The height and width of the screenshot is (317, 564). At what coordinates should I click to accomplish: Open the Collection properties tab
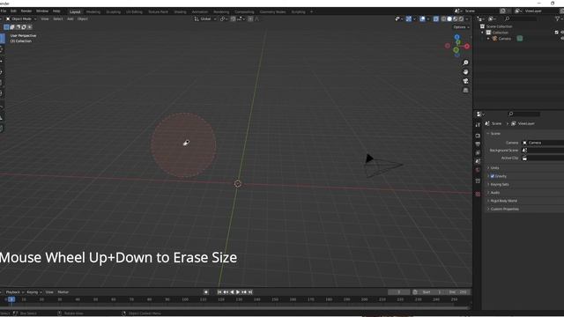478,181
